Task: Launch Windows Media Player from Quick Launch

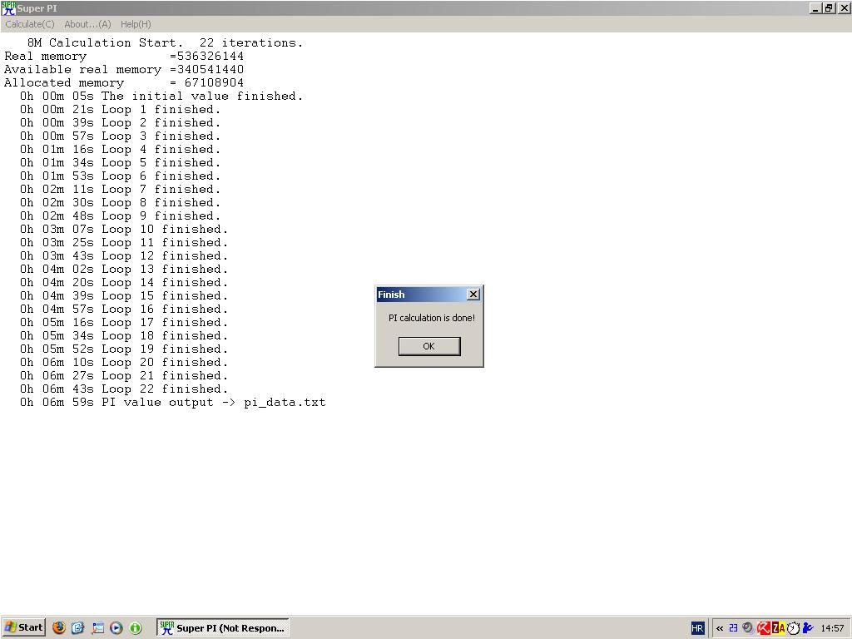Action: point(116,627)
